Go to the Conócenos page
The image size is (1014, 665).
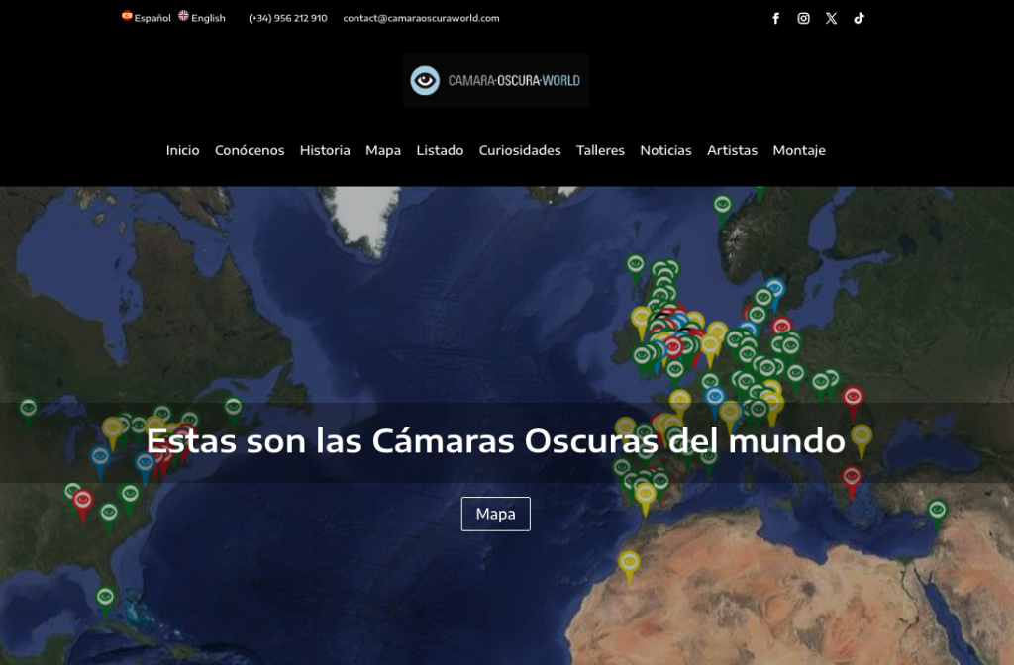point(250,150)
